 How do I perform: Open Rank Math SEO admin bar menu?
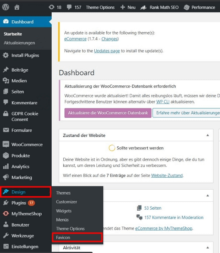pyautogui.click(x=164, y=8)
